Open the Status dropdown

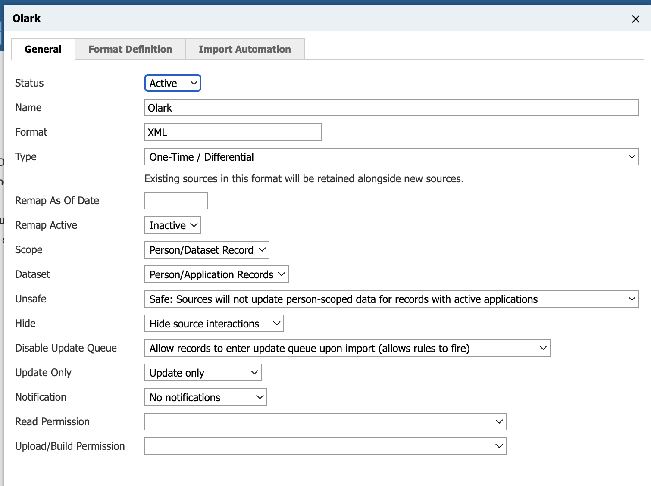pyautogui.click(x=172, y=83)
